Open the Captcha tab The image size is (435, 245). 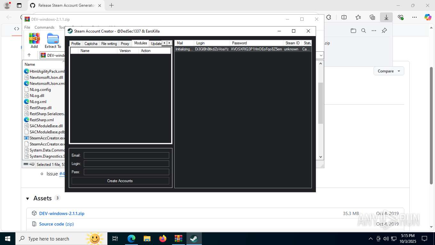point(91,44)
